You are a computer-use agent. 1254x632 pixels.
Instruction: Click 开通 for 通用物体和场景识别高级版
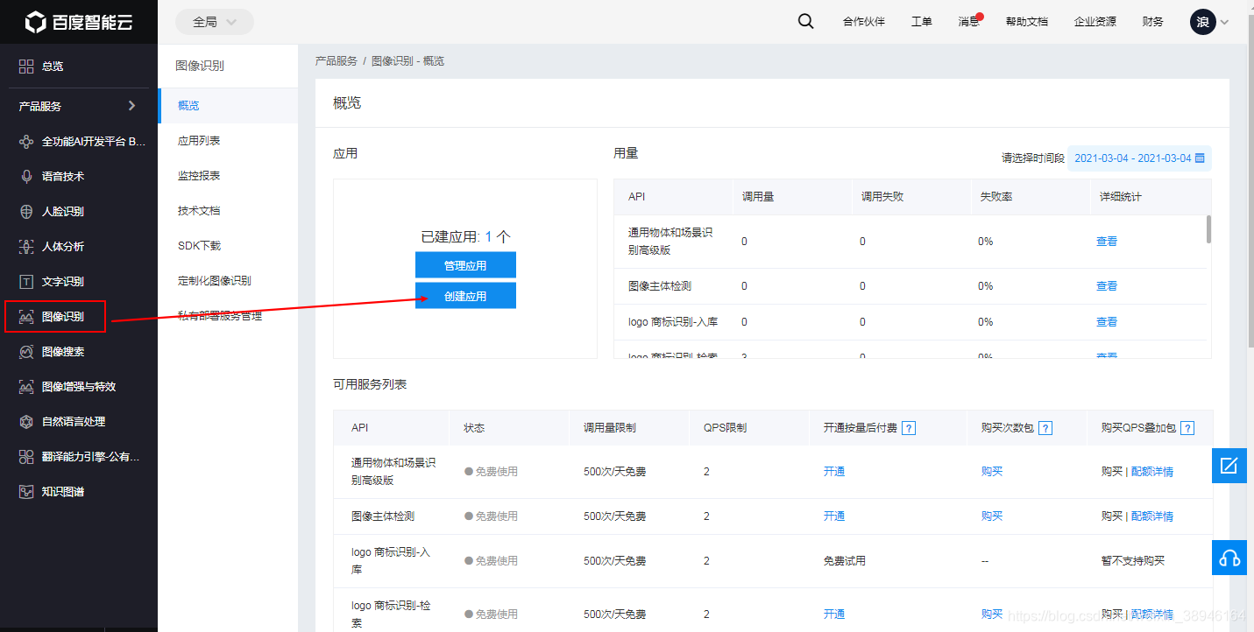[834, 472]
